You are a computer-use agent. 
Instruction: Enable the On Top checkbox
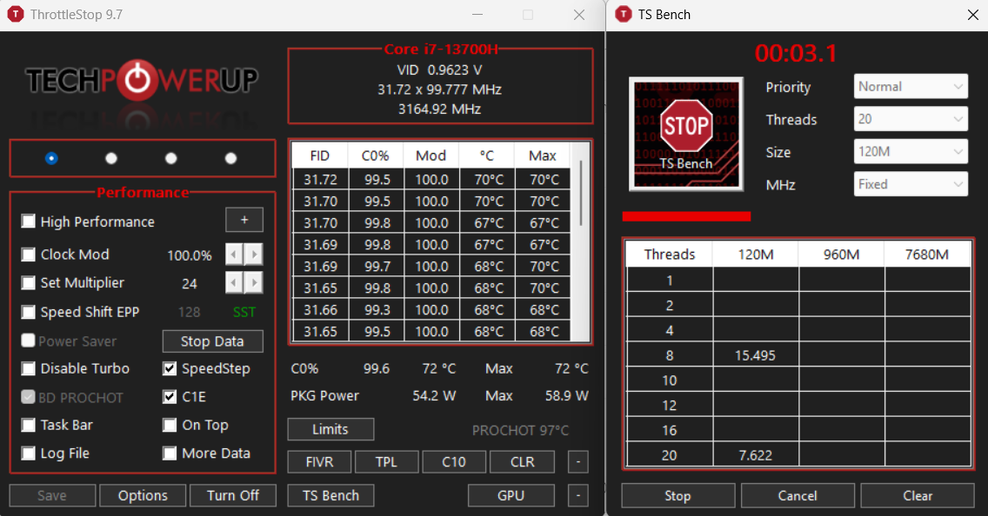click(170, 425)
